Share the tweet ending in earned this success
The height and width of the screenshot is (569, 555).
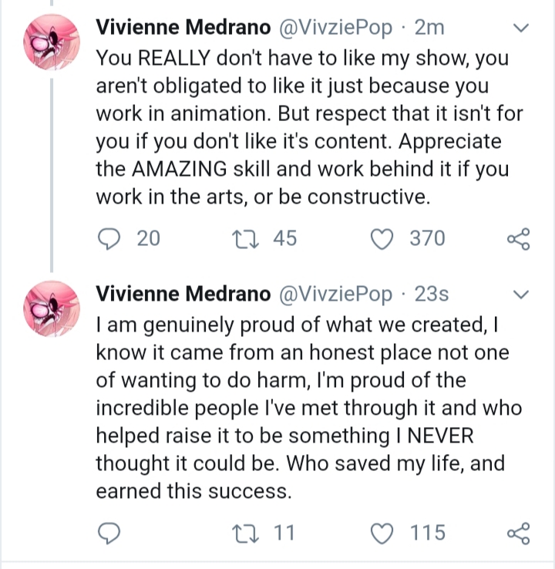(x=518, y=533)
